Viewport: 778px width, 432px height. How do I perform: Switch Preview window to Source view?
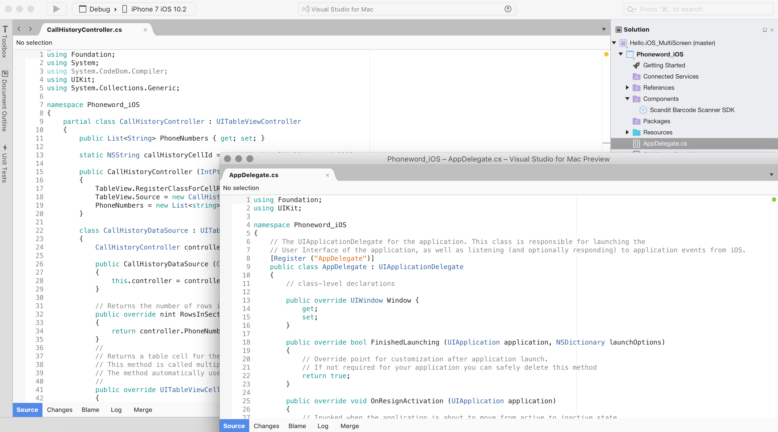(x=234, y=426)
